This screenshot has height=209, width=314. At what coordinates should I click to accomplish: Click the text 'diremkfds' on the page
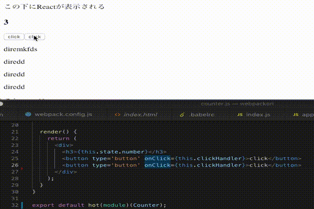coord(20,49)
